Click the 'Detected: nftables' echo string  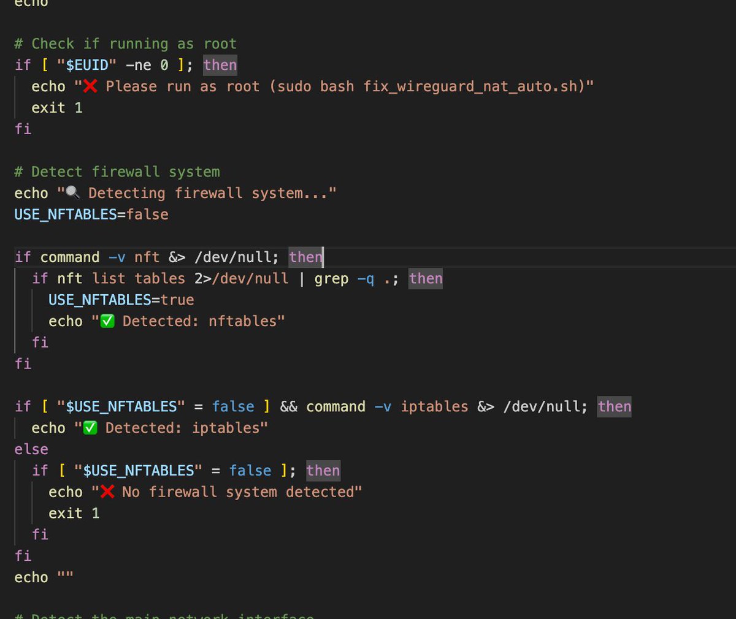pos(188,322)
